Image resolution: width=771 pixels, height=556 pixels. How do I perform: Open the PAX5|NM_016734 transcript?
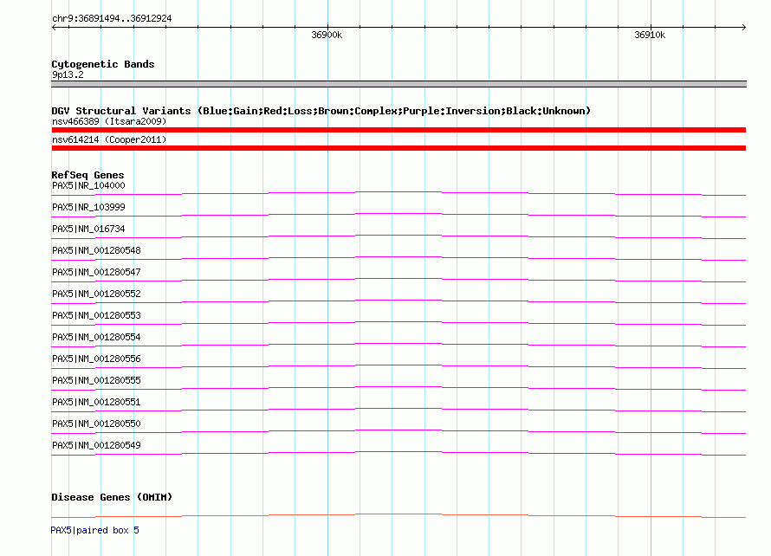tap(88, 230)
